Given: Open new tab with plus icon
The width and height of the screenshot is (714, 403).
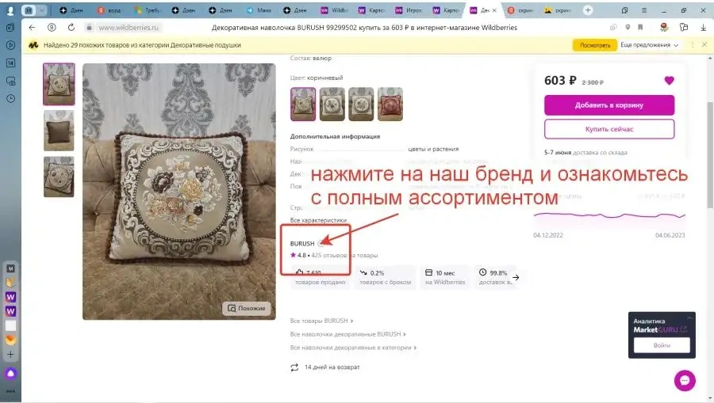Looking at the screenshot, I should [588, 10].
